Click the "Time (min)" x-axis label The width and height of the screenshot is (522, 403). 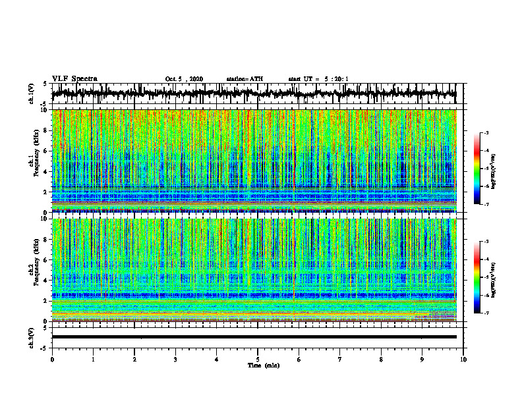click(x=264, y=365)
